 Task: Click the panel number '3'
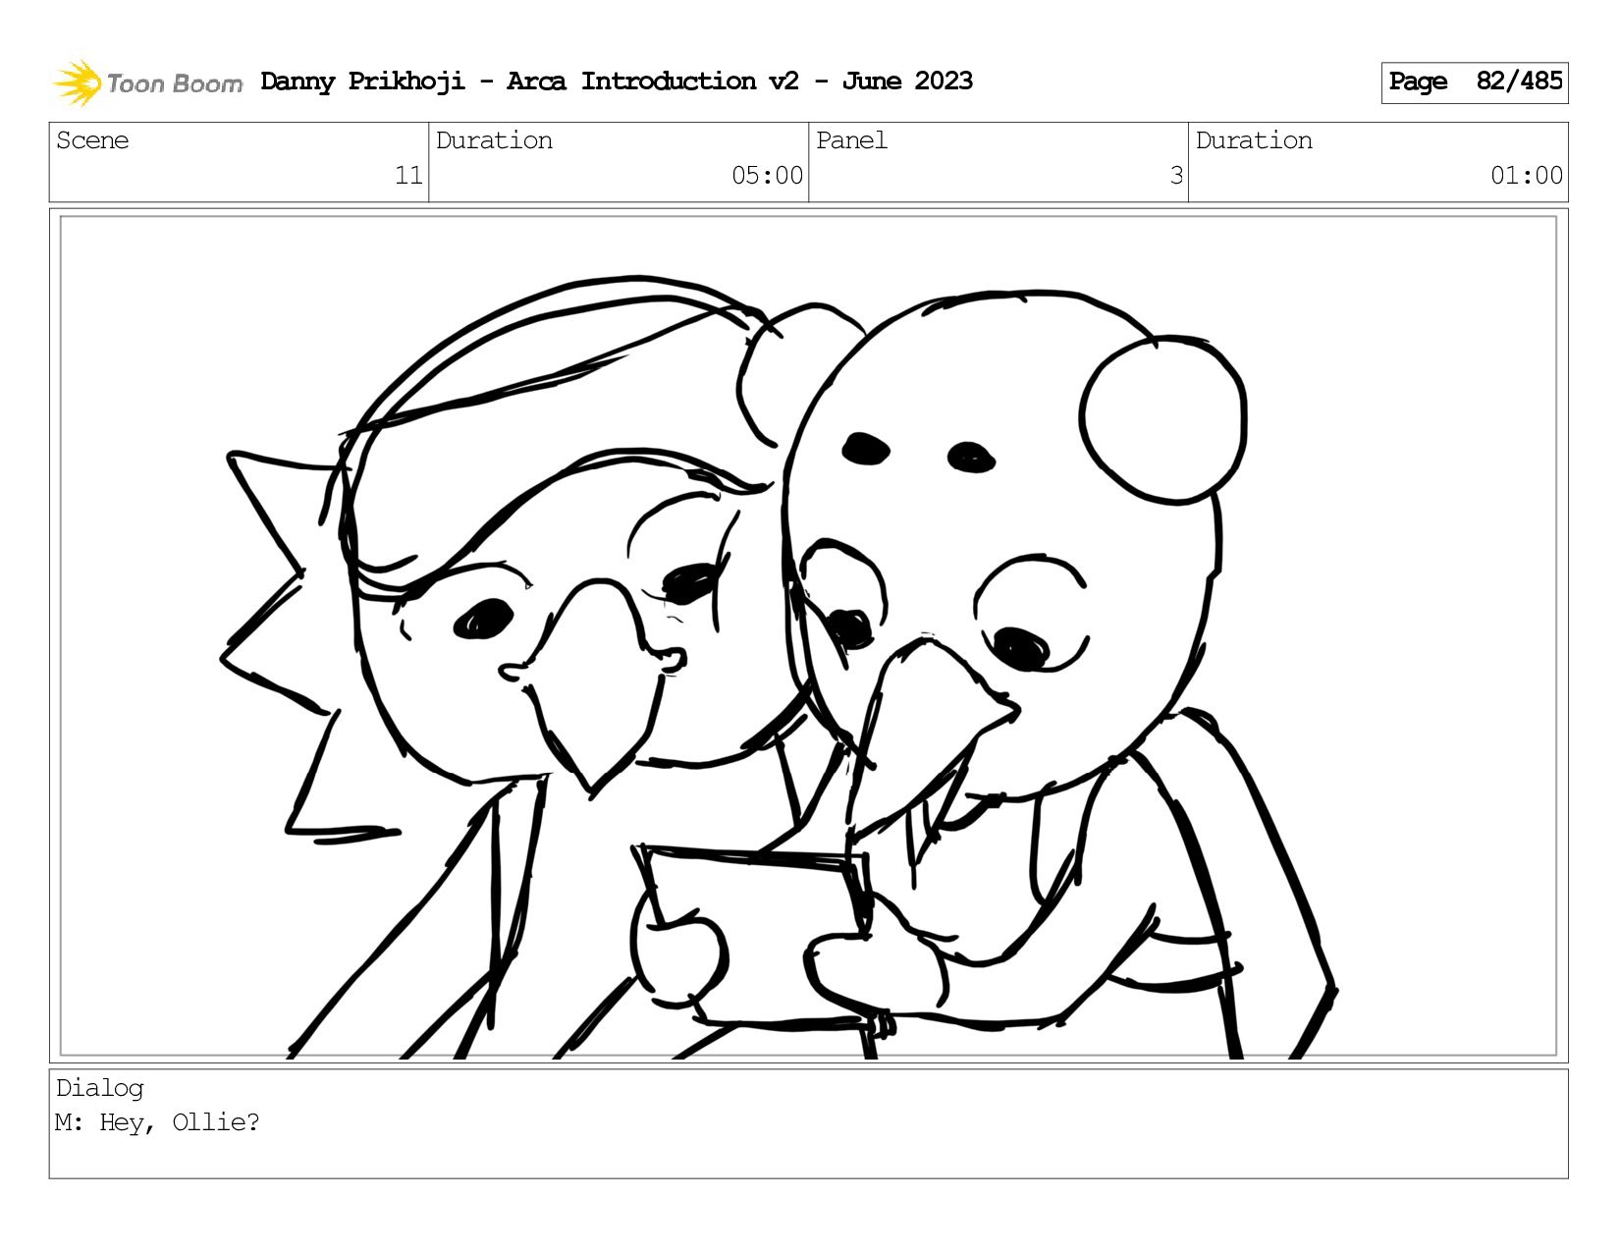tap(1176, 176)
